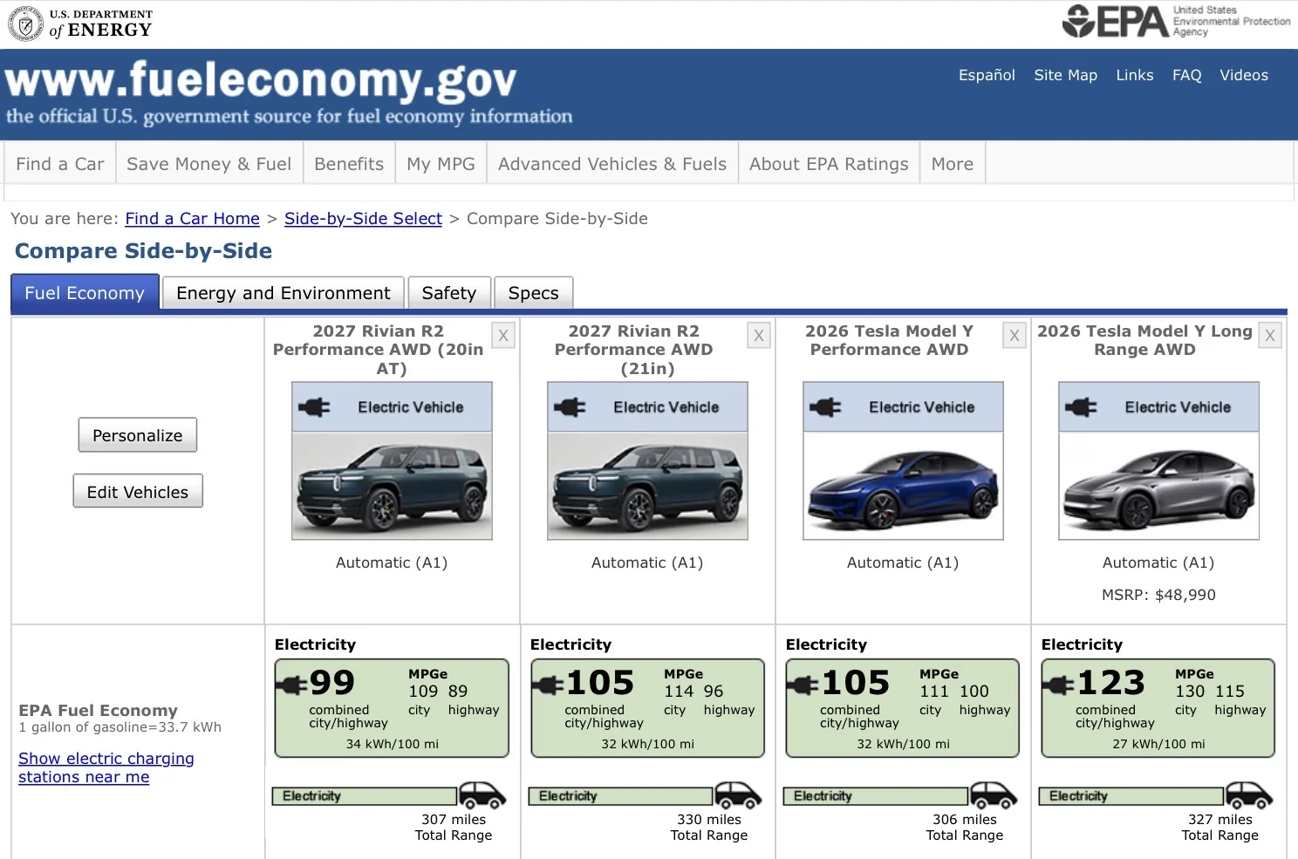Click car range icon above 307 miles
The width and height of the screenshot is (1298, 859).
482,795
